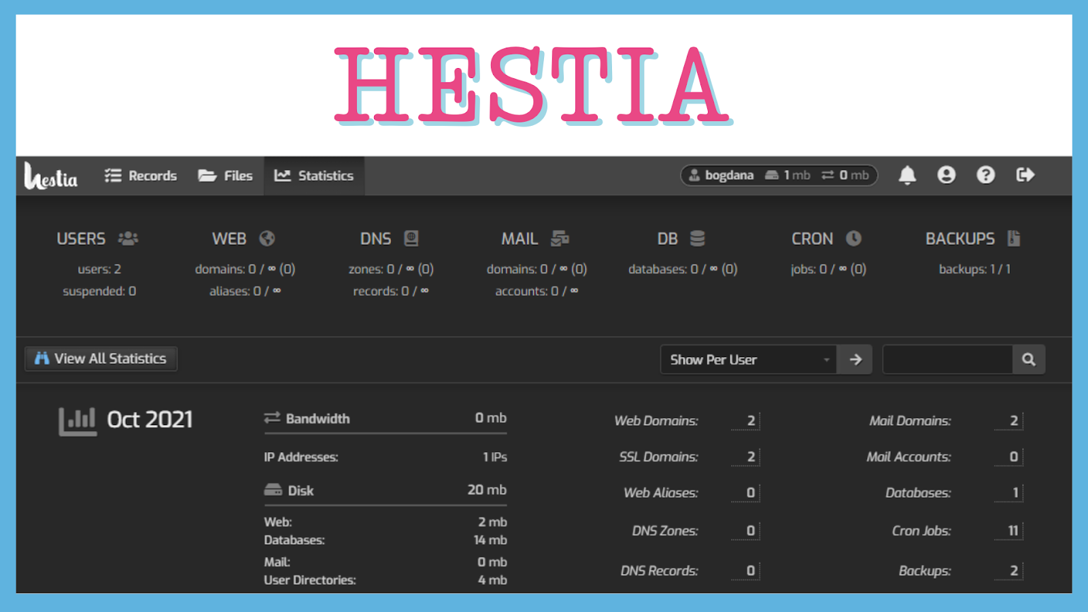Open the WEB section heading
Screen dimensions: 1088x612
(229, 239)
